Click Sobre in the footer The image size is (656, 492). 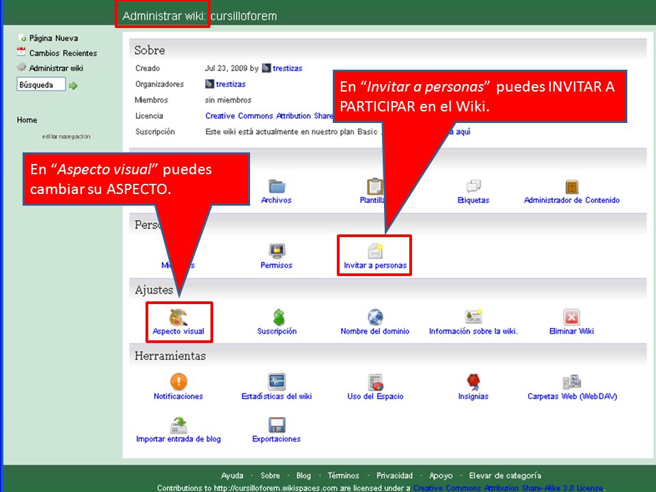coord(271,476)
